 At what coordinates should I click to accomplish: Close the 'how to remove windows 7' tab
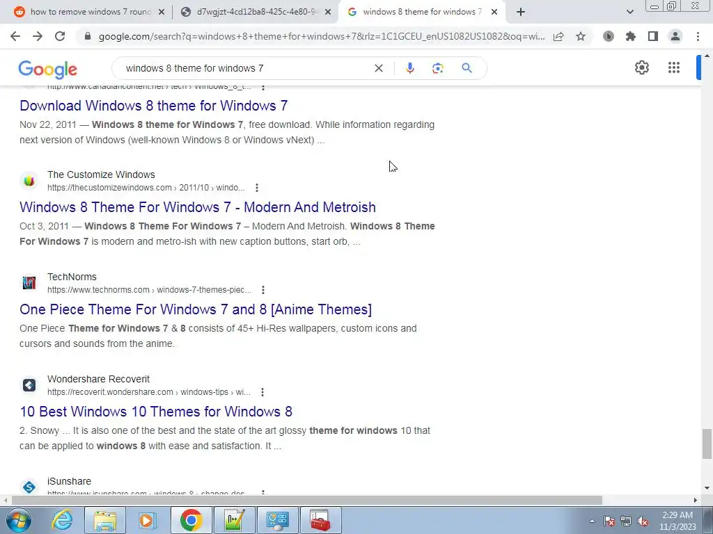point(161,12)
